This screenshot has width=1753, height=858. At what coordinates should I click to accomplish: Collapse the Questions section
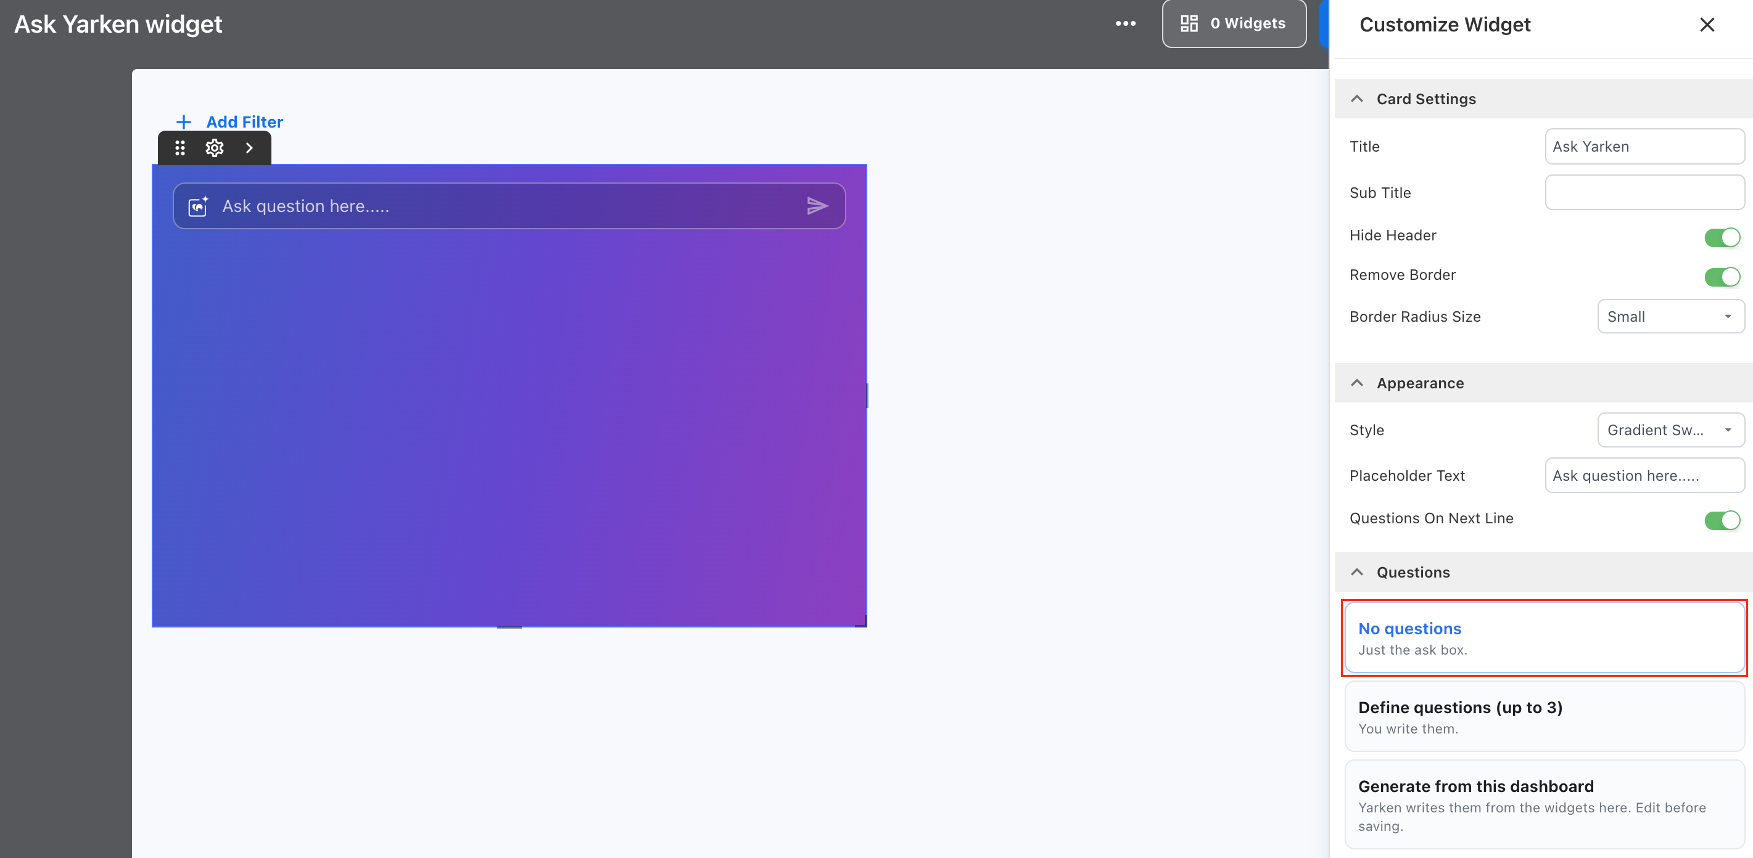pos(1543,573)
